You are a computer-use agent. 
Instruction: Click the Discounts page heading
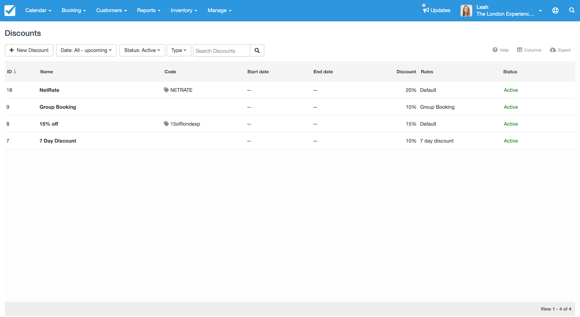pyautogui.click(x=23, y=33)
